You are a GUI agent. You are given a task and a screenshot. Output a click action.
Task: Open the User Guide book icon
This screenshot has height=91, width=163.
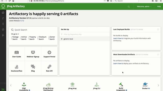coord(17,52)
